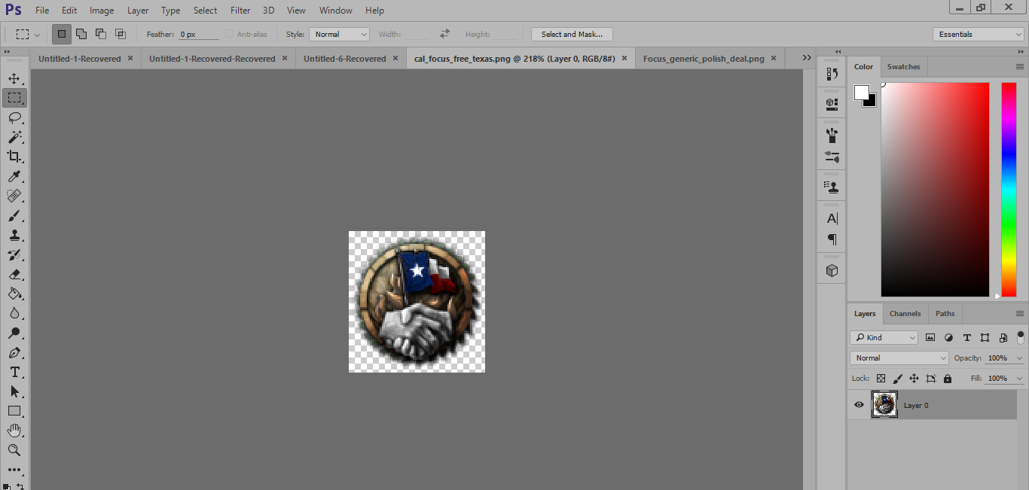
Task: Choose Intersect with selection mode
Action: click(121, 34)
